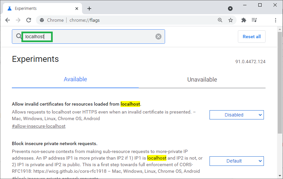Open the media control icon in toolbar

coord(254,20)
